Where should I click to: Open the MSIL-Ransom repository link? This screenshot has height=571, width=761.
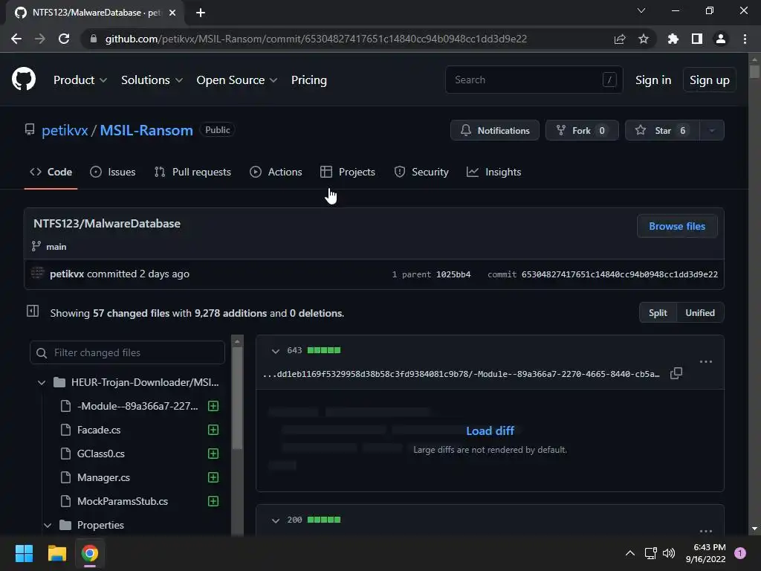(146, 130)
